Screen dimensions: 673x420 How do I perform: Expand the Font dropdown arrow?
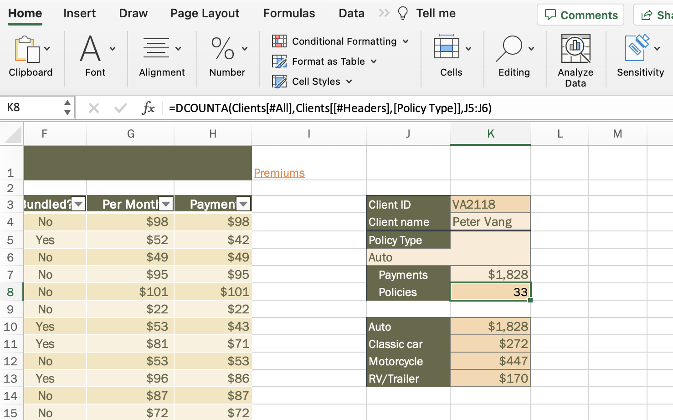pyautogui.click(x=113, y=49)
